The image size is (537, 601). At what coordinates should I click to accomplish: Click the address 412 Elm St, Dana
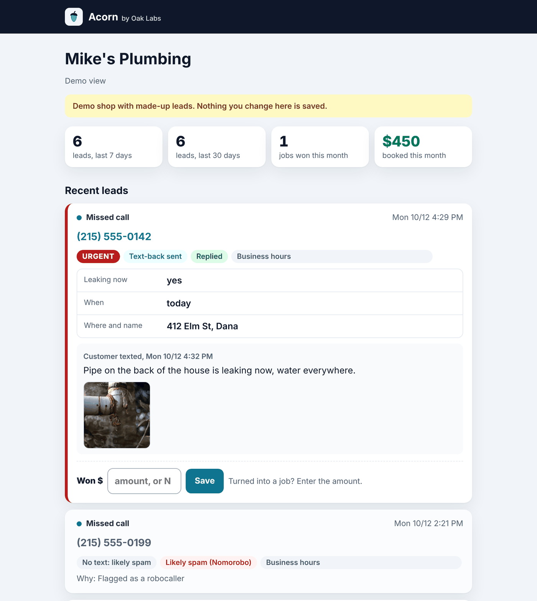(202, 326)
